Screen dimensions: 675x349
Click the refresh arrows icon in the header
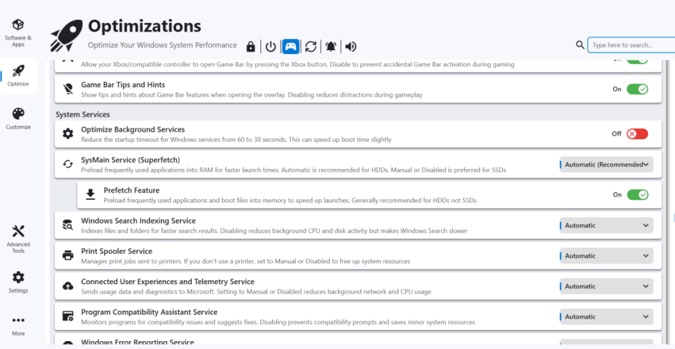[311, 47]
